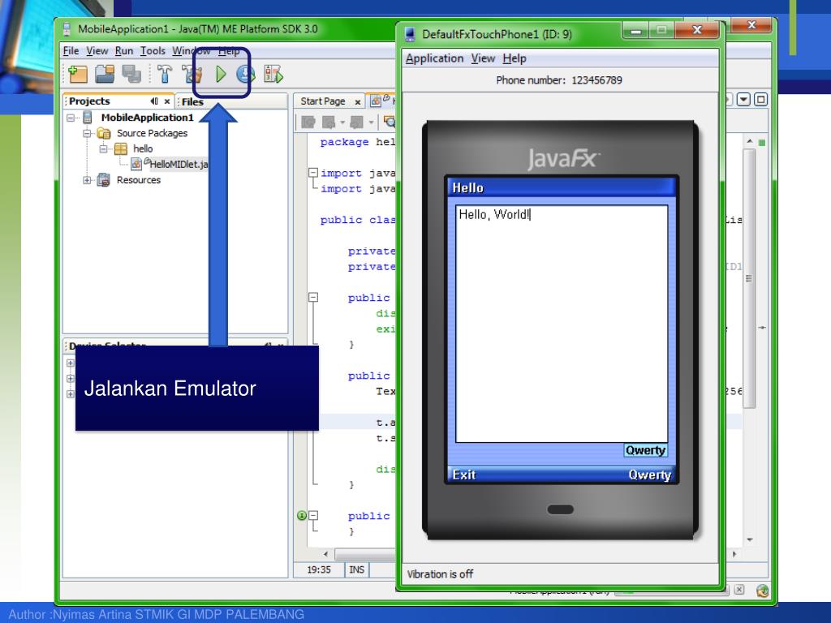831x623 pixels.
Task: Switch to the Files tab
Action: [x=192, y=101]
